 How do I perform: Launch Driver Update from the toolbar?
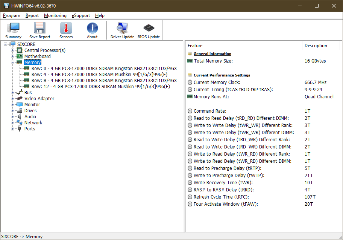(122, 28)
